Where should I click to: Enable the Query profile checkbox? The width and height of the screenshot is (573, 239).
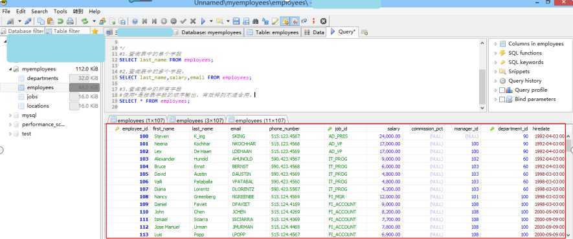click(x=502, y=90)
